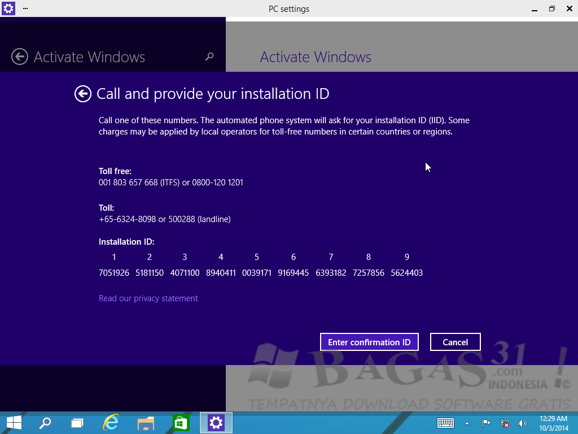Click the gear icon in the title bar
Screen dimensions: 578x434
click(7, 8)
